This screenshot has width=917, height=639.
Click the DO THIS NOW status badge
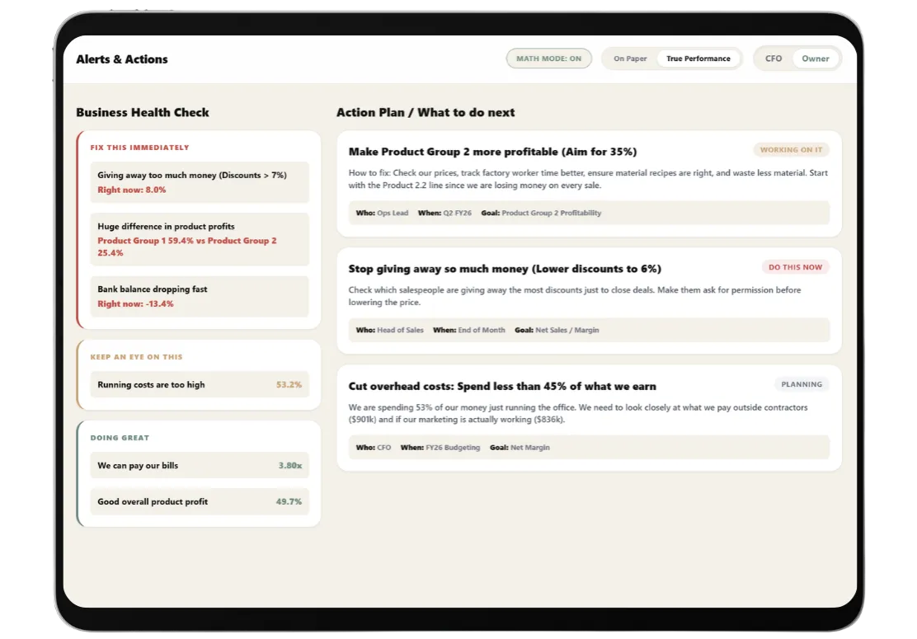(x=795, y=267)
